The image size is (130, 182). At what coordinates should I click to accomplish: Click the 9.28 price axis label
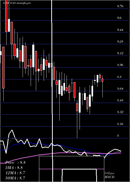pos(120,42)
